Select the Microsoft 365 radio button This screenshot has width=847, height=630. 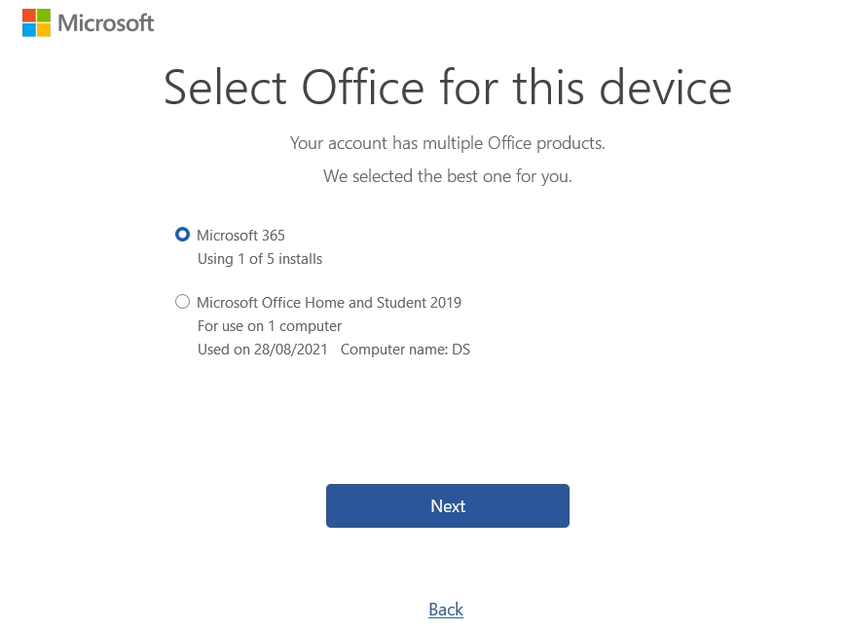[183, 235]
